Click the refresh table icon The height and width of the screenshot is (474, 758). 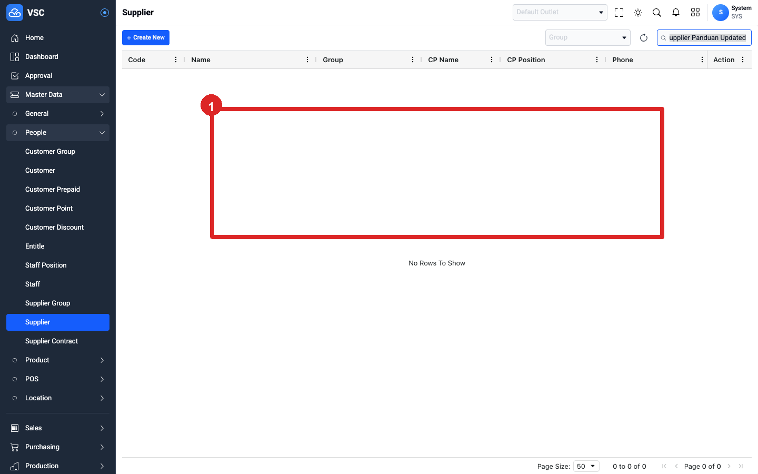[644, 38]
